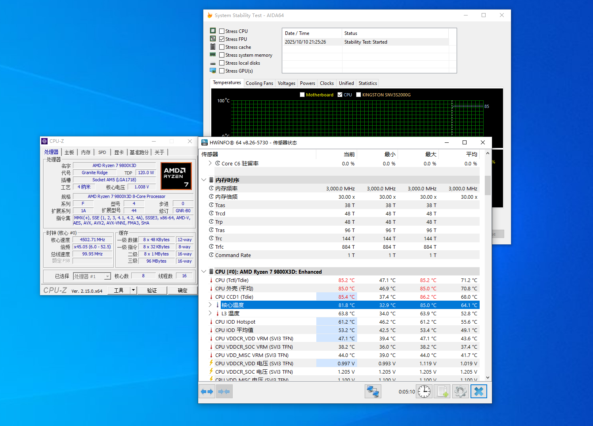Click the AMD Ryzen 7 logo in CPU-Z
This screenshot has width=593, height=426.
176,176
